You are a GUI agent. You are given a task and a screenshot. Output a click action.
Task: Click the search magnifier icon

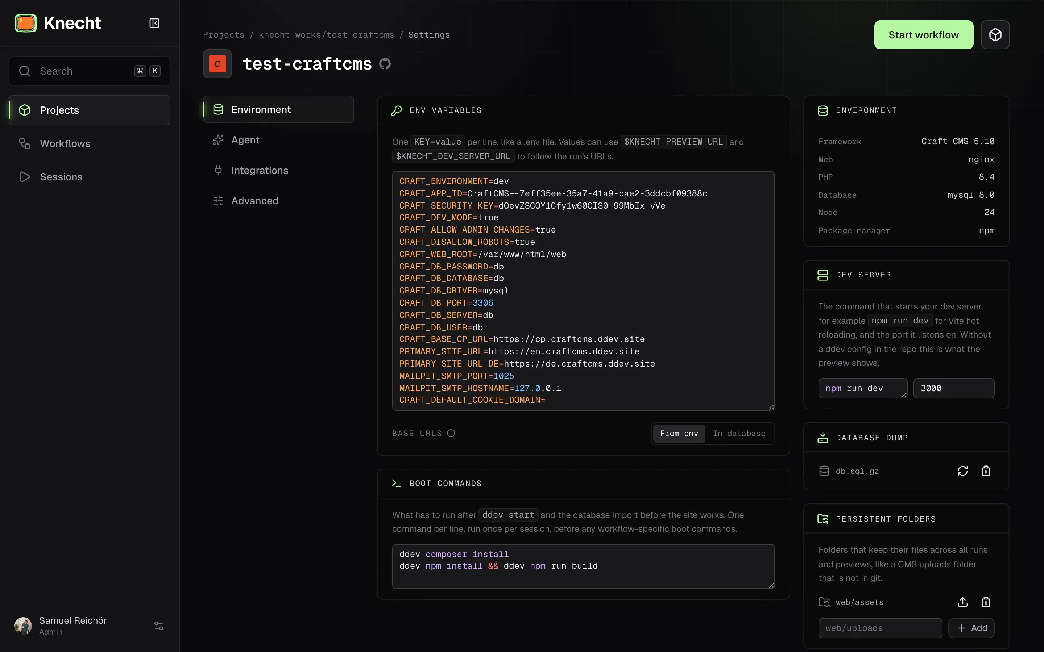click(25, 71)
